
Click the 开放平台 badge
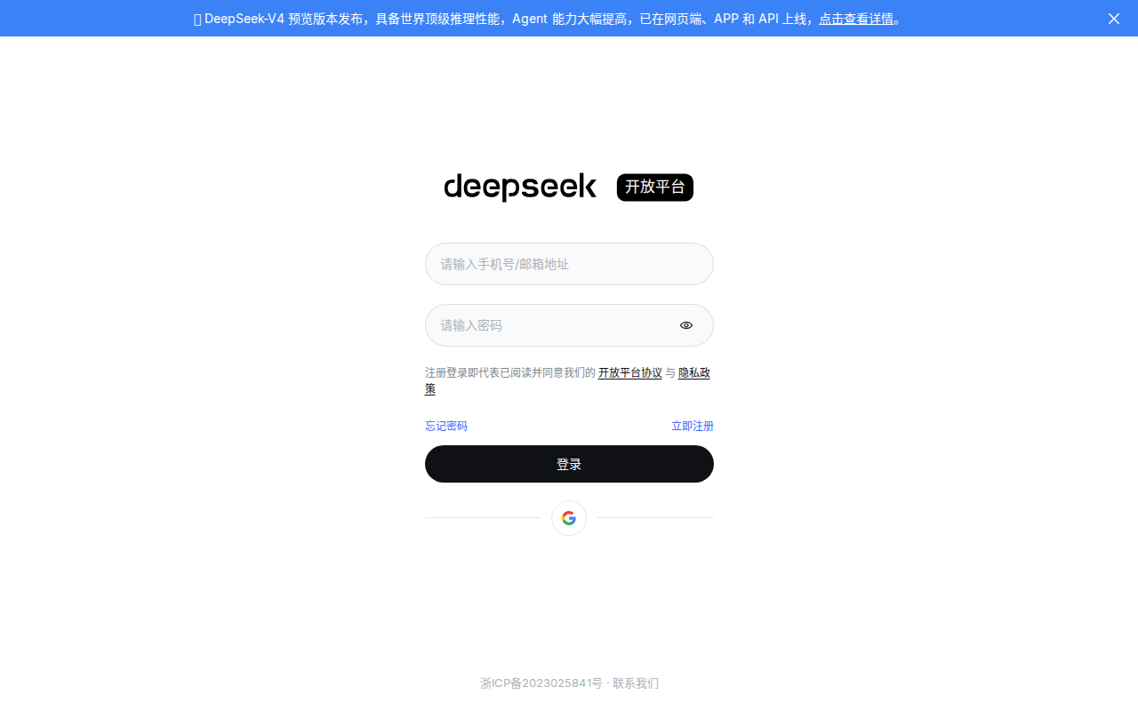tap(655, 188)
